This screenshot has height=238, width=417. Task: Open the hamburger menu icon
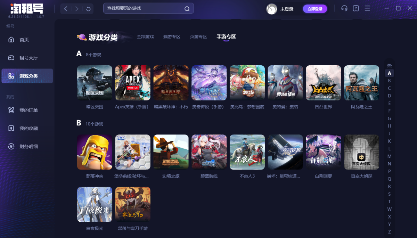coord(367,8)
